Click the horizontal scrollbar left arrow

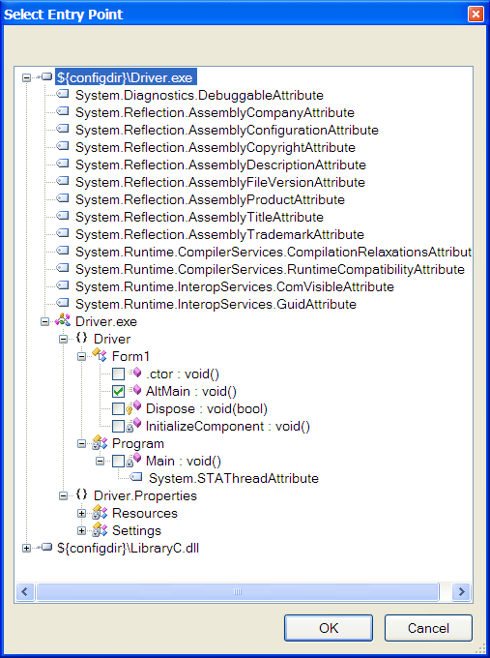pyautogui.click(x=25, y=591)
